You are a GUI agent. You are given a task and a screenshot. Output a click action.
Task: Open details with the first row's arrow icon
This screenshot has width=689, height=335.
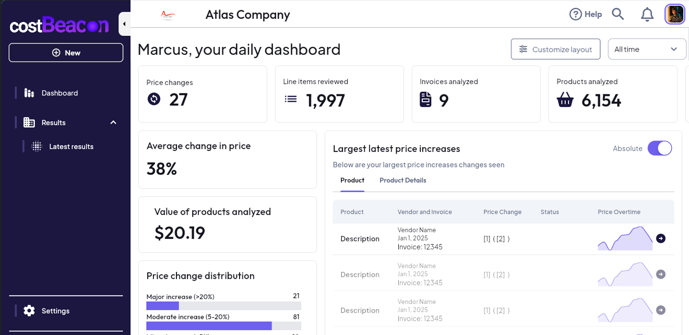click(661, 238)
